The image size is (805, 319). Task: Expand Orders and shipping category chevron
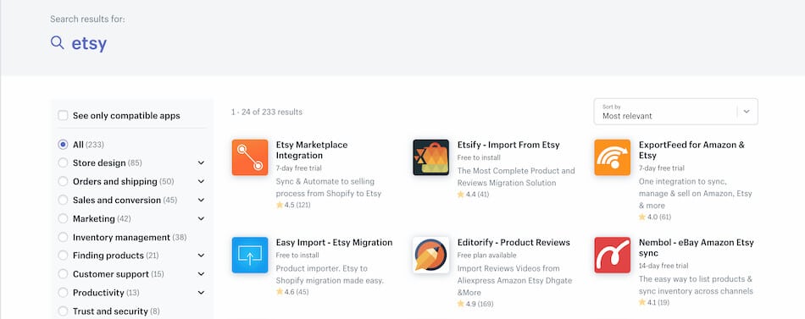[202, 182]
